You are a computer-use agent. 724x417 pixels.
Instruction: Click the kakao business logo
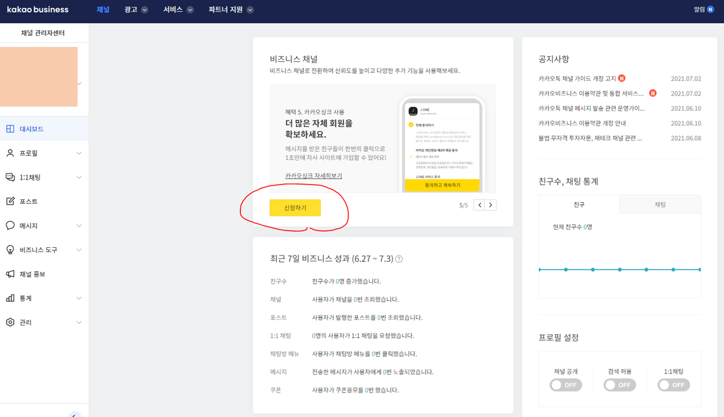tap(38, 9)
